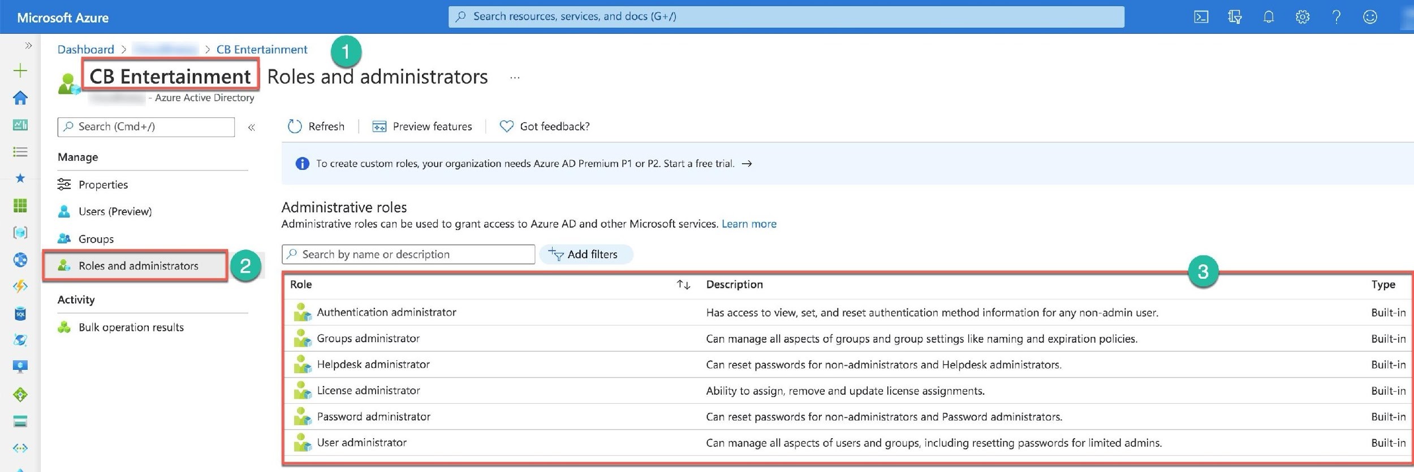Click the Add filters button
This screenshot has height=472, width=1414.
coord(586,255)
